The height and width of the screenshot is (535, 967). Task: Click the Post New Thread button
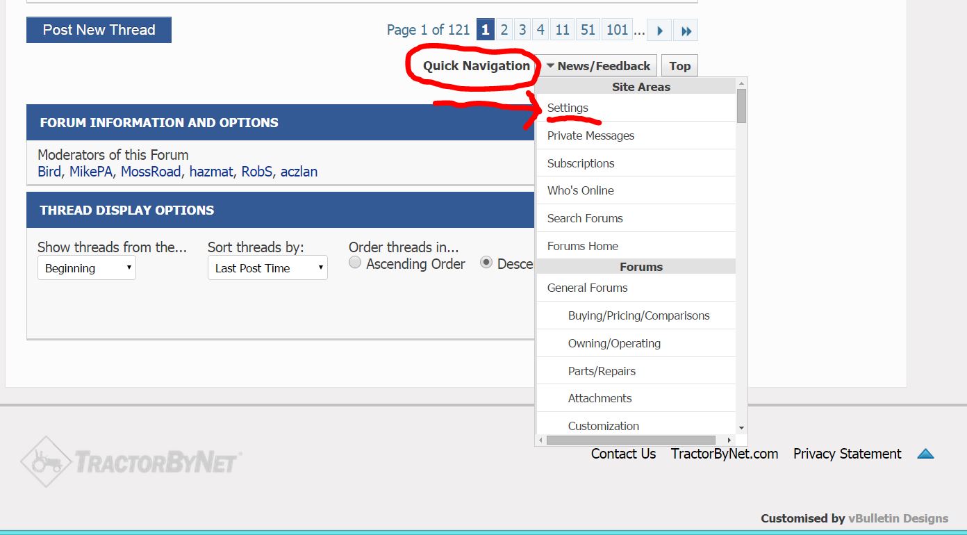coord(99,30)
